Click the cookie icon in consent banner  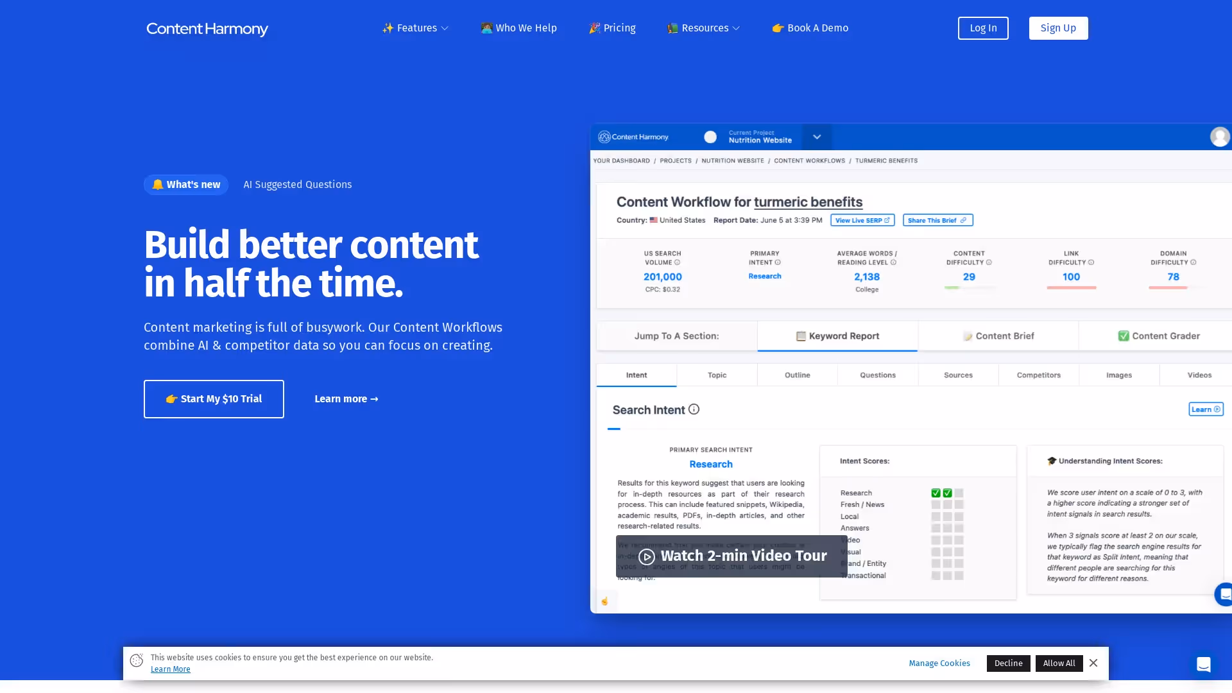click(x=137, y=660)
